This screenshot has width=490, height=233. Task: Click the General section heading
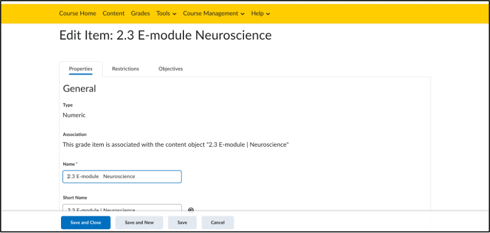[79, 88]
